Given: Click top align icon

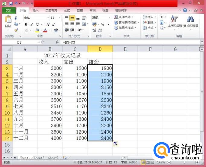Looking at the screenshot, I should tap(67, 17).
